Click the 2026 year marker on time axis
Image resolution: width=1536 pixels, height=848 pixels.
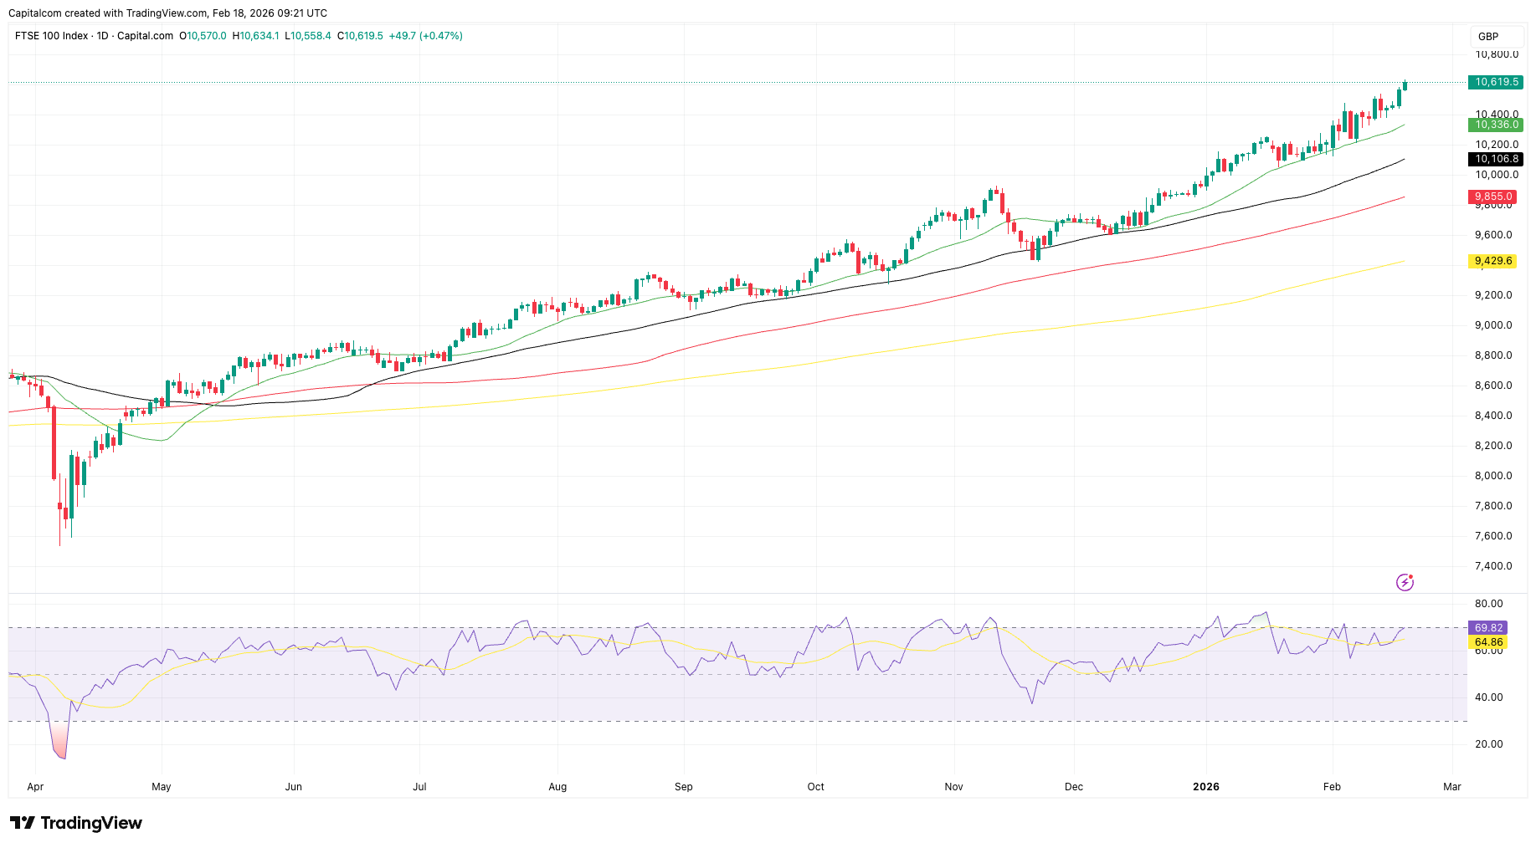[1205, 787]
